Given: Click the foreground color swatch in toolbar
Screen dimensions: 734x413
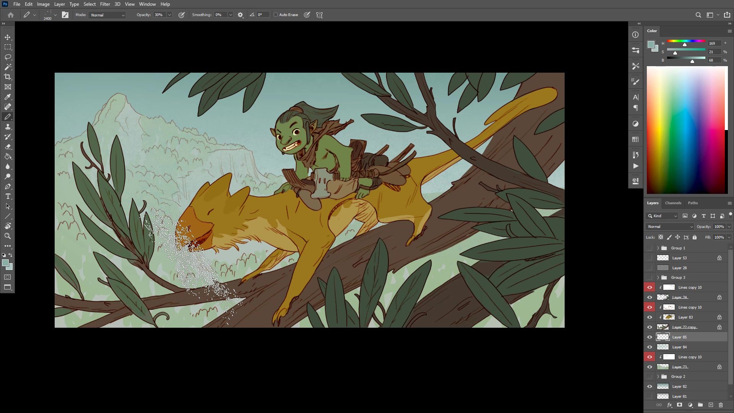Looking at the screenshot, I should (5, 263).
